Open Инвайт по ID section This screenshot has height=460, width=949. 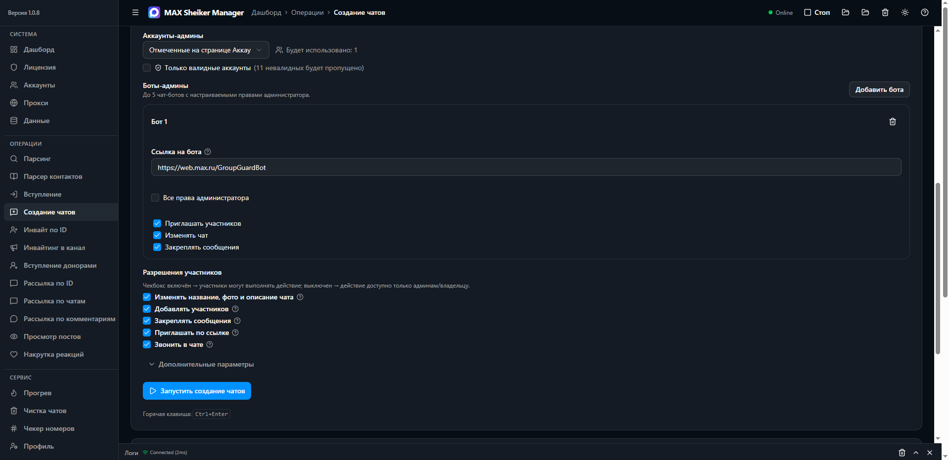coord(61,230)
